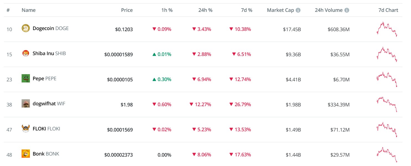Open the Dogecoin 7d chart thumbnail
Viewport: 411px width, 166px height.
point(387,29)
